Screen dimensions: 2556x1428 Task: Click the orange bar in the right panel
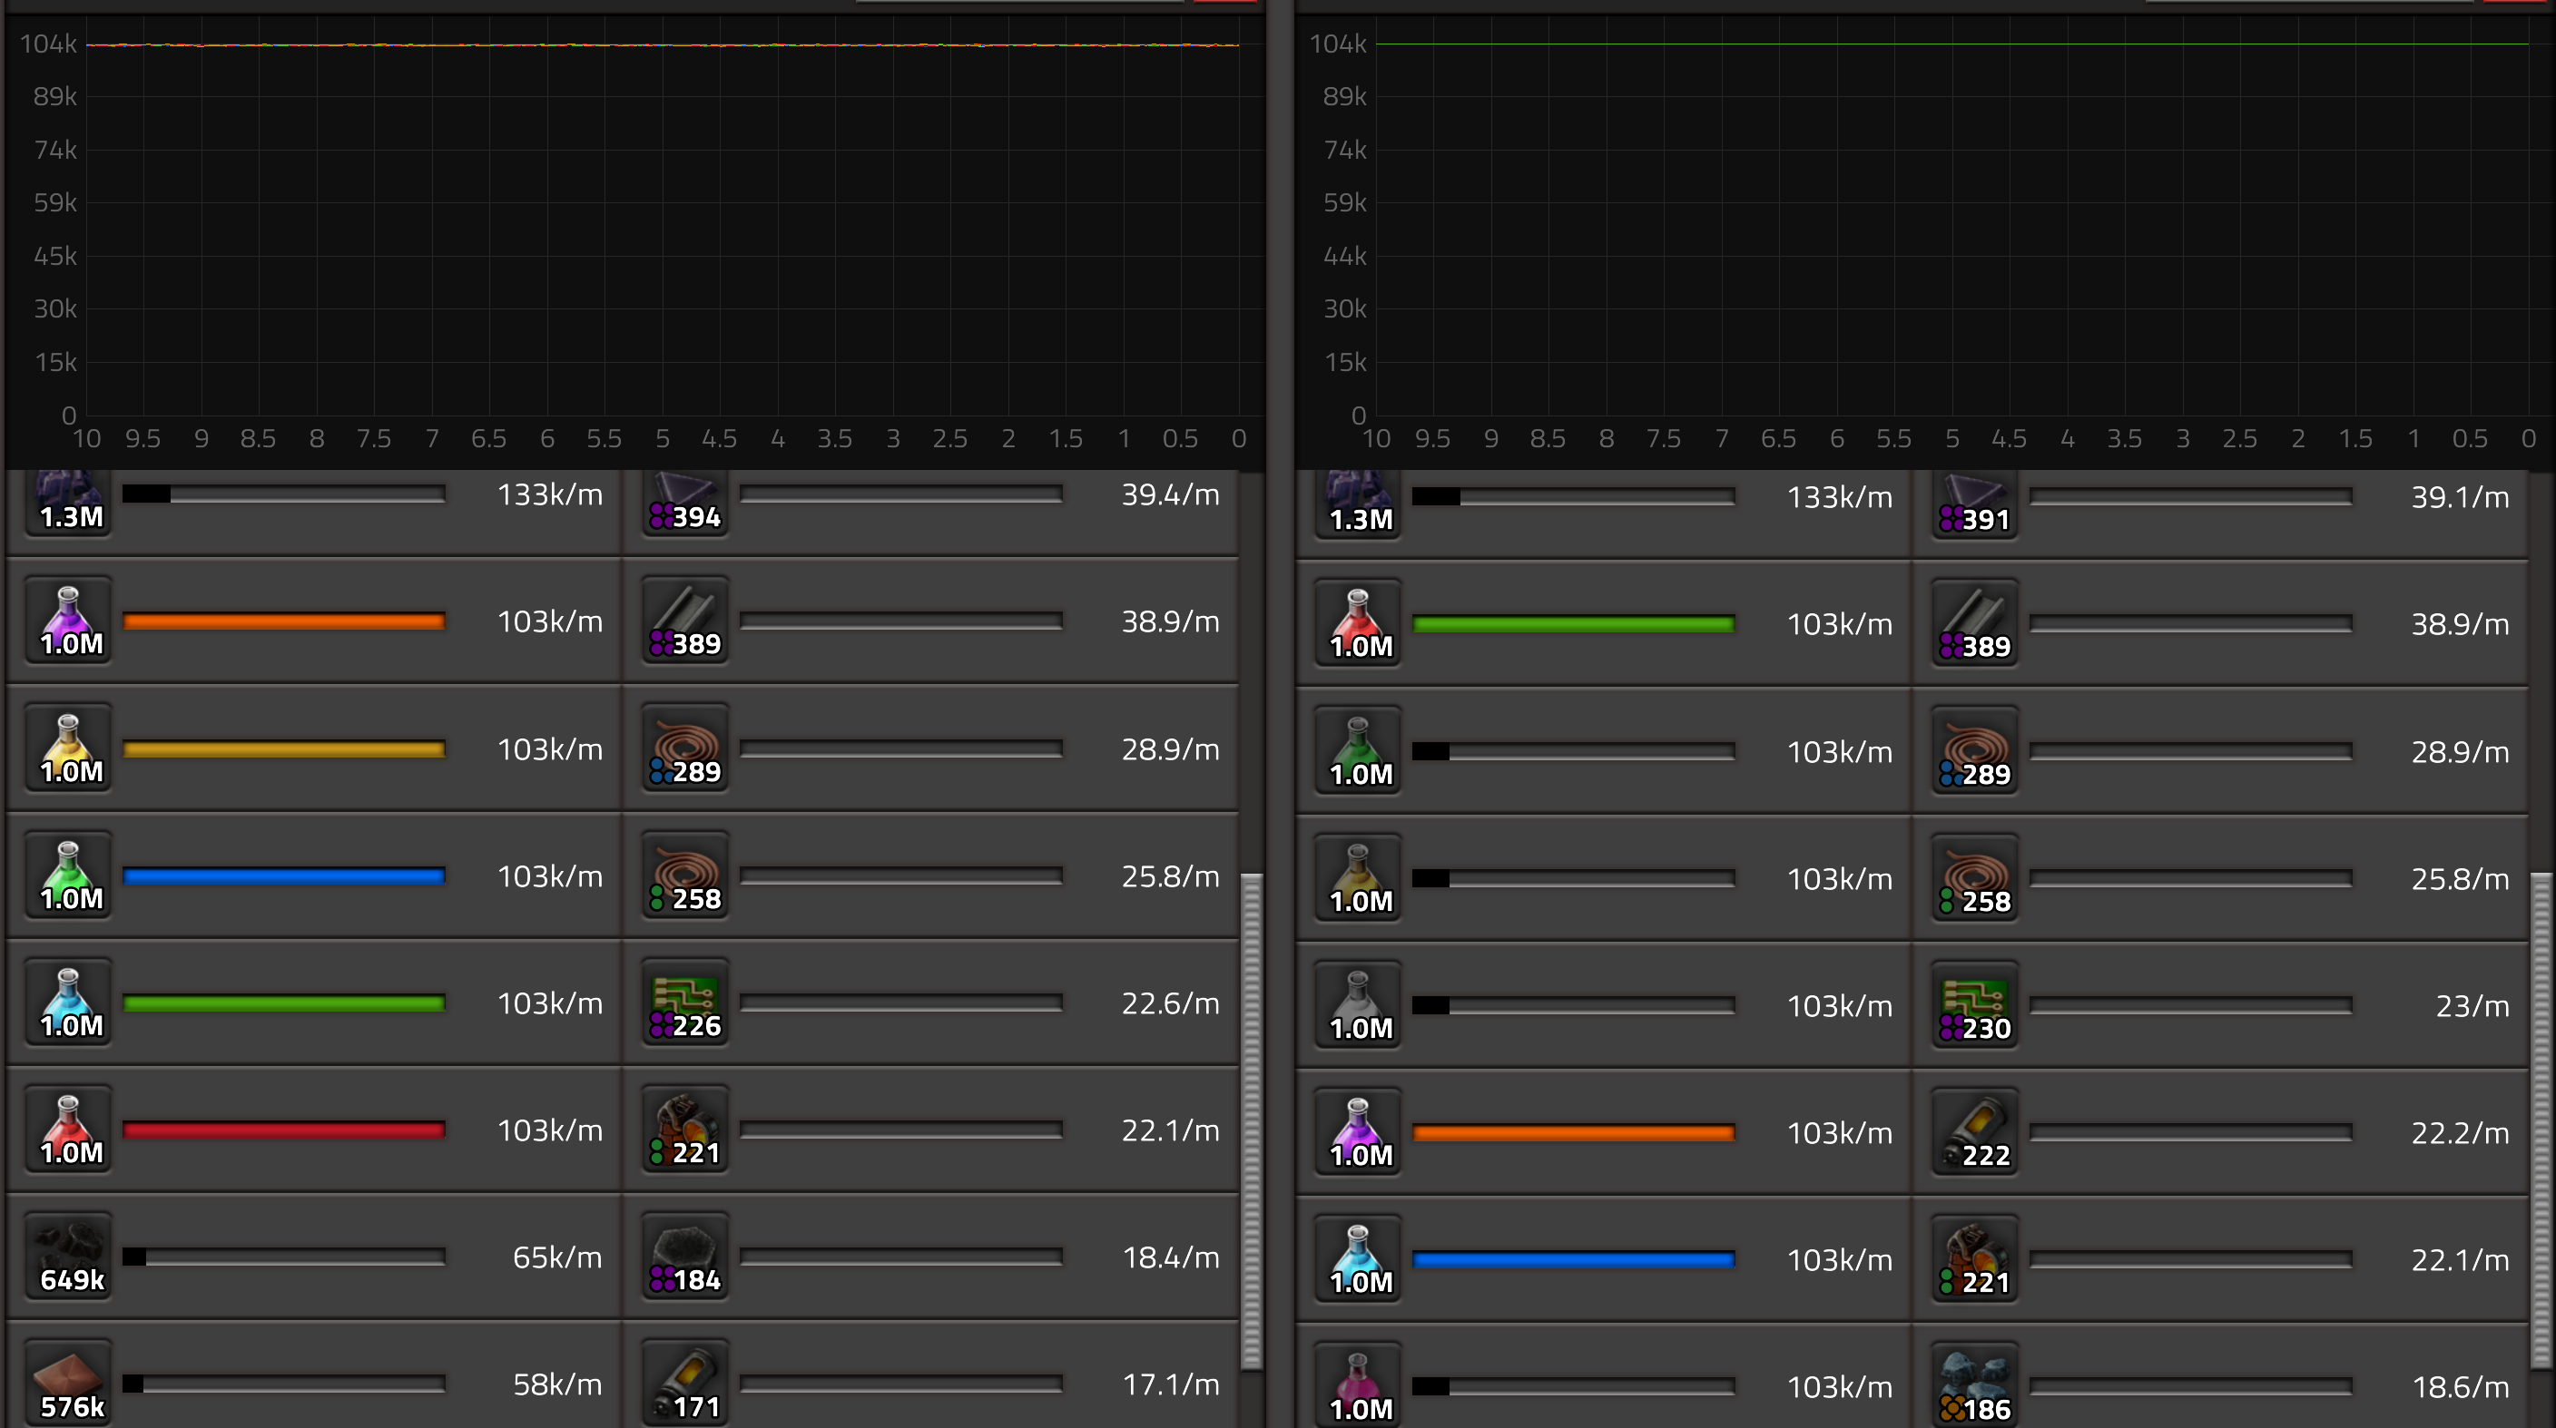point(1574,1132)
